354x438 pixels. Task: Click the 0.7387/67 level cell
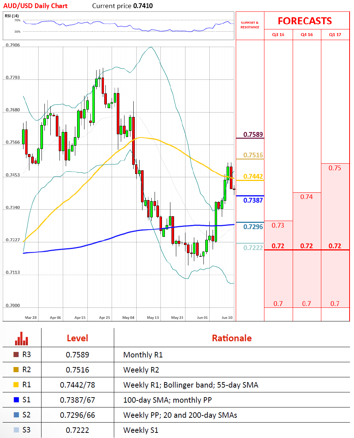point(77,400)
